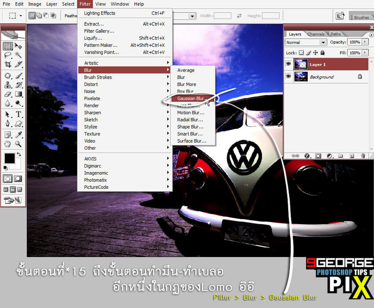374x308 pixels.
Task: Toggle lock transparent pixels
Action: [302, 52]
